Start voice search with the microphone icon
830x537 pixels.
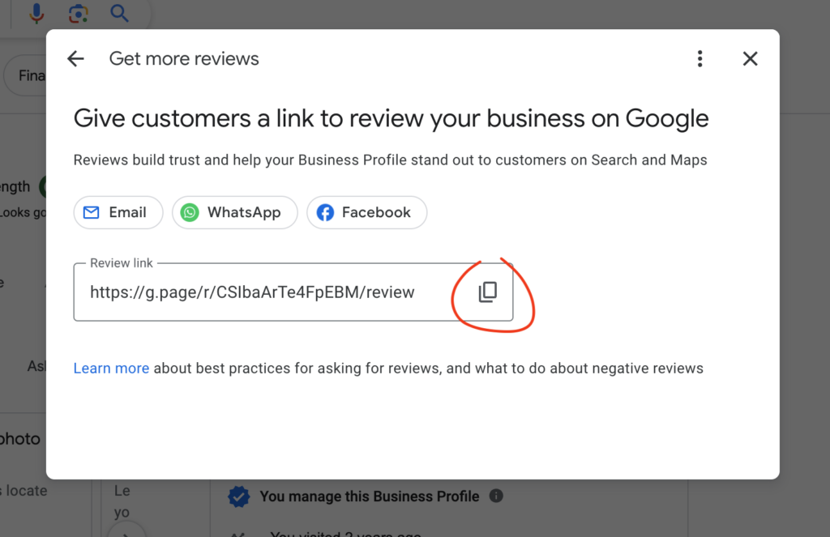click(x=37, y=13)
